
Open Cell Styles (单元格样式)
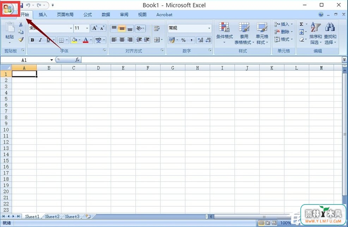point(262,33)
